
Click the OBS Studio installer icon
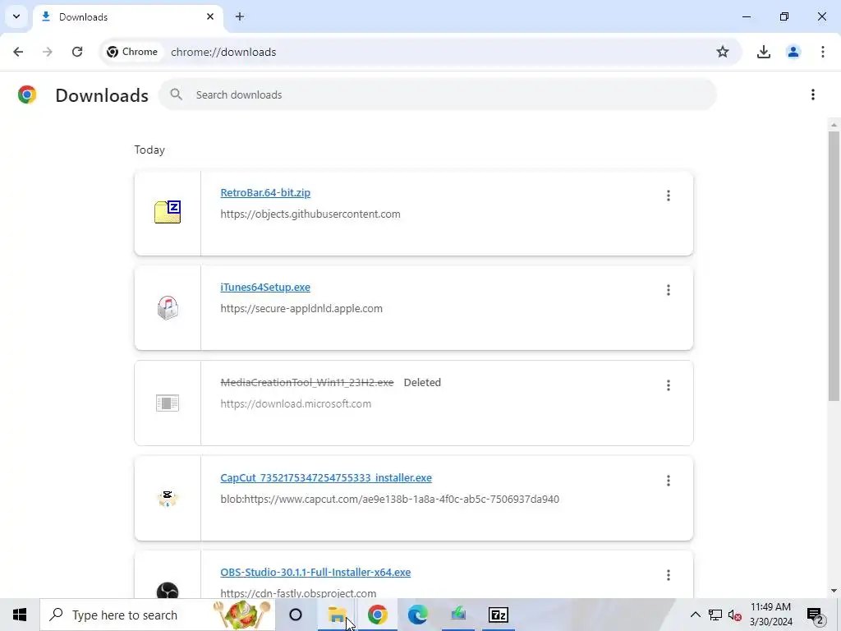(x=168, y=592)
